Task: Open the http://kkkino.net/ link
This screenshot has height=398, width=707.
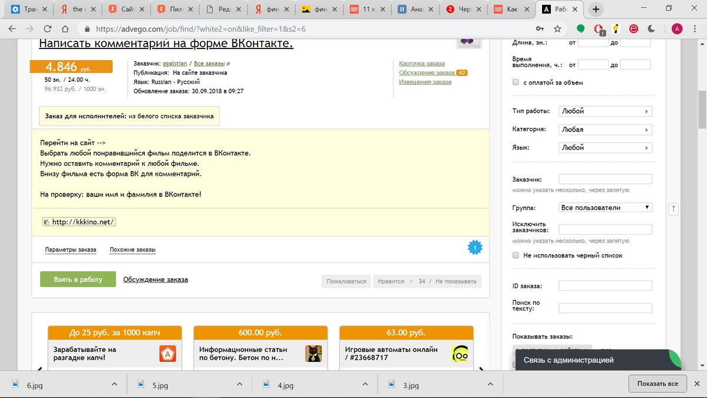Action: [83, 222]
